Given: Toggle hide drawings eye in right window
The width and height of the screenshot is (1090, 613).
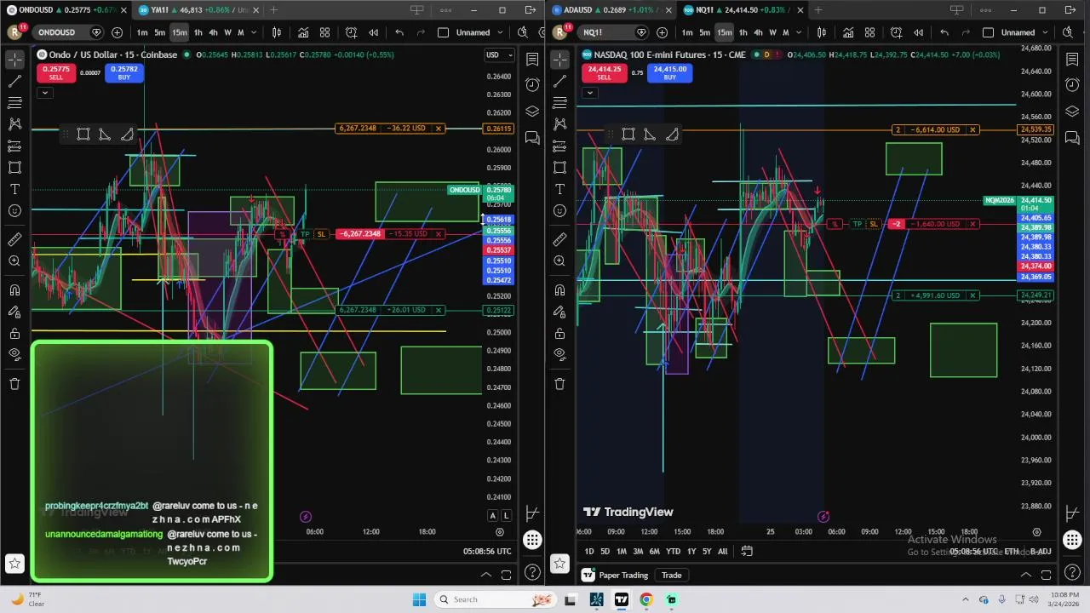Looking at the screenshot, I should coord(559,354).
